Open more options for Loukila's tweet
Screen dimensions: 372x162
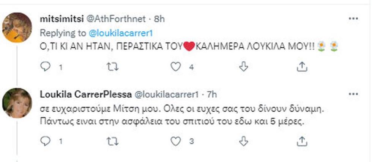353,94
